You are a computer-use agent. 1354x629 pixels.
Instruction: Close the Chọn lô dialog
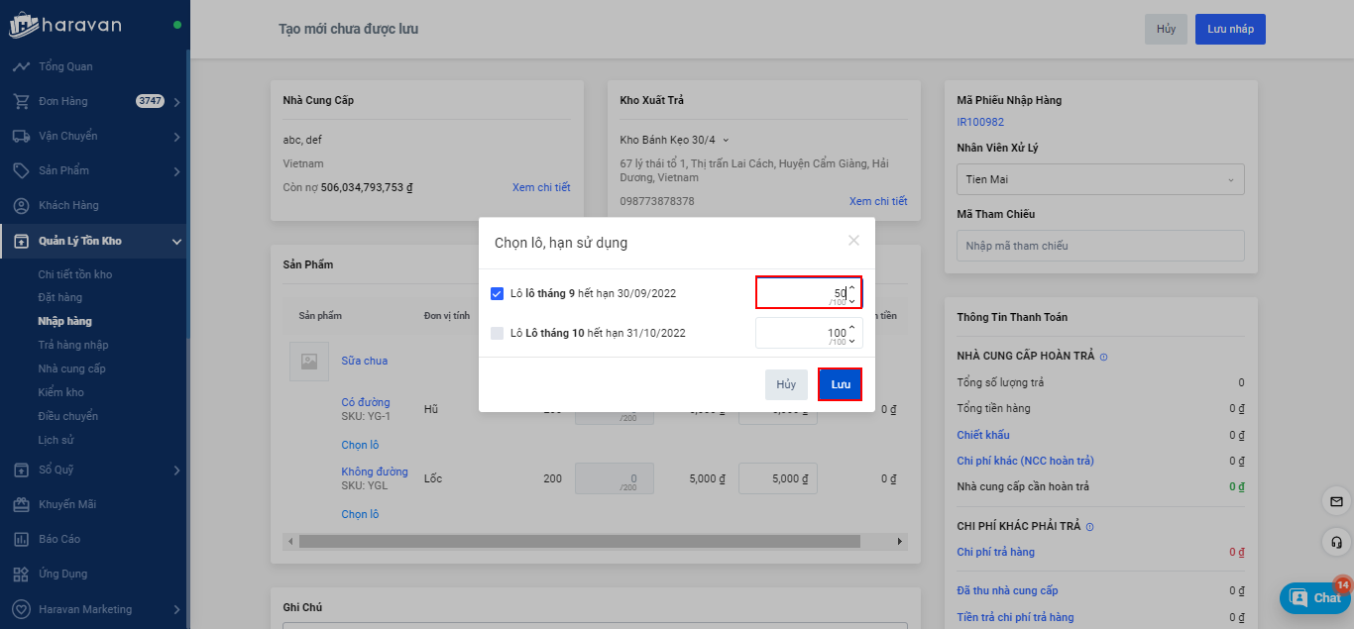pos(853,241)
